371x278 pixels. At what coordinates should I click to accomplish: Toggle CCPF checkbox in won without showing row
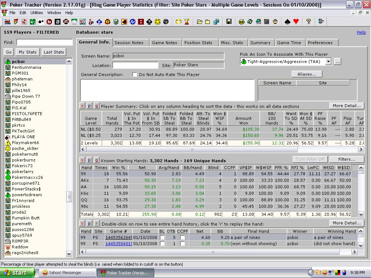coord(183,244)
